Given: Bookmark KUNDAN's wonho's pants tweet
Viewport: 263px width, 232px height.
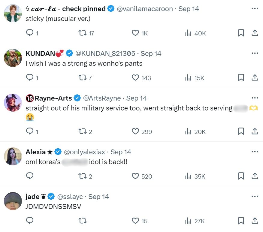Looking at the screenshot, I should (x=241, y=78).
